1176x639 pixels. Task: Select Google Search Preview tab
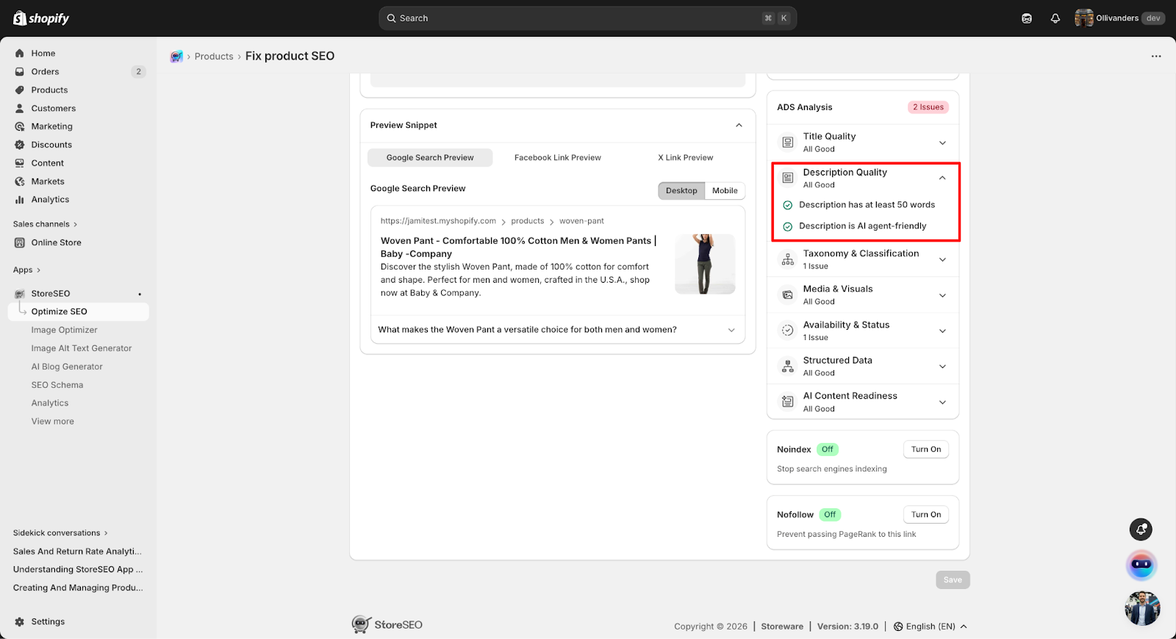pos(430,158)
